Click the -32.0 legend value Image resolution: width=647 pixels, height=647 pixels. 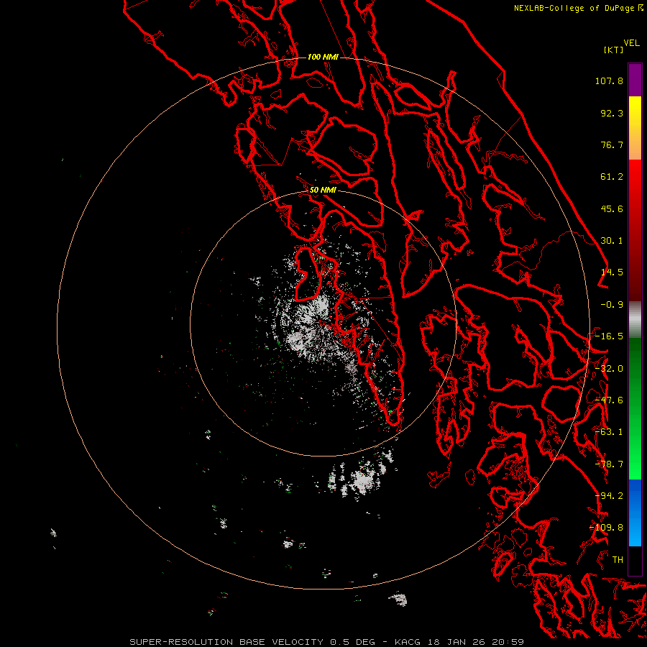[609, 369]
